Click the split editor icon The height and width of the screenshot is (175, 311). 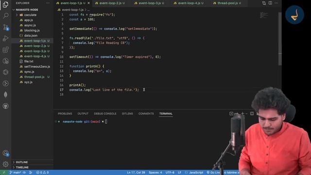(270, 3)
